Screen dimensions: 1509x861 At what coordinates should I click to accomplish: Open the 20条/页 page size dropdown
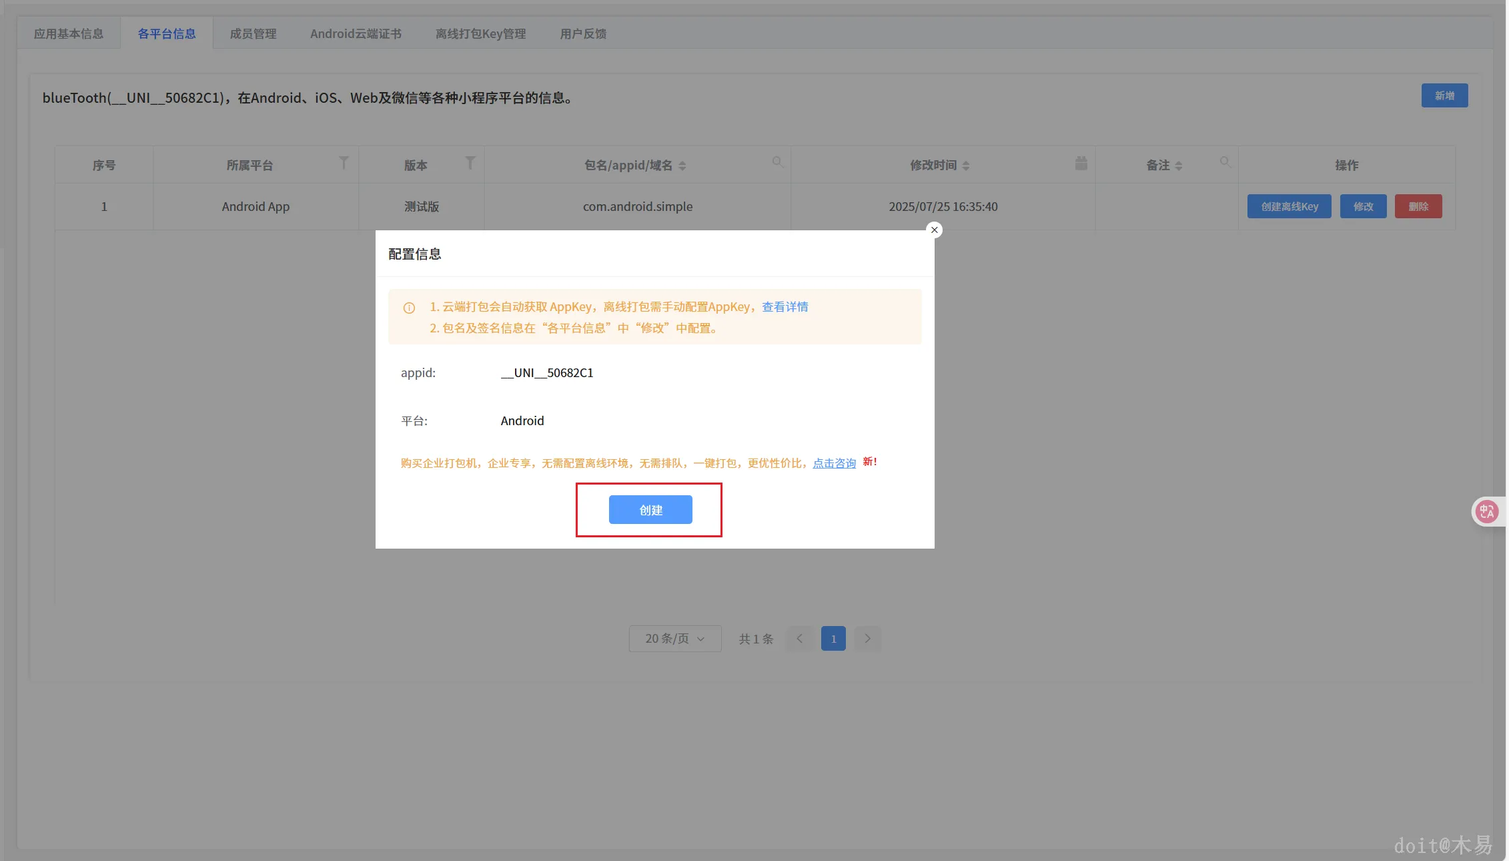pos(674,638)
